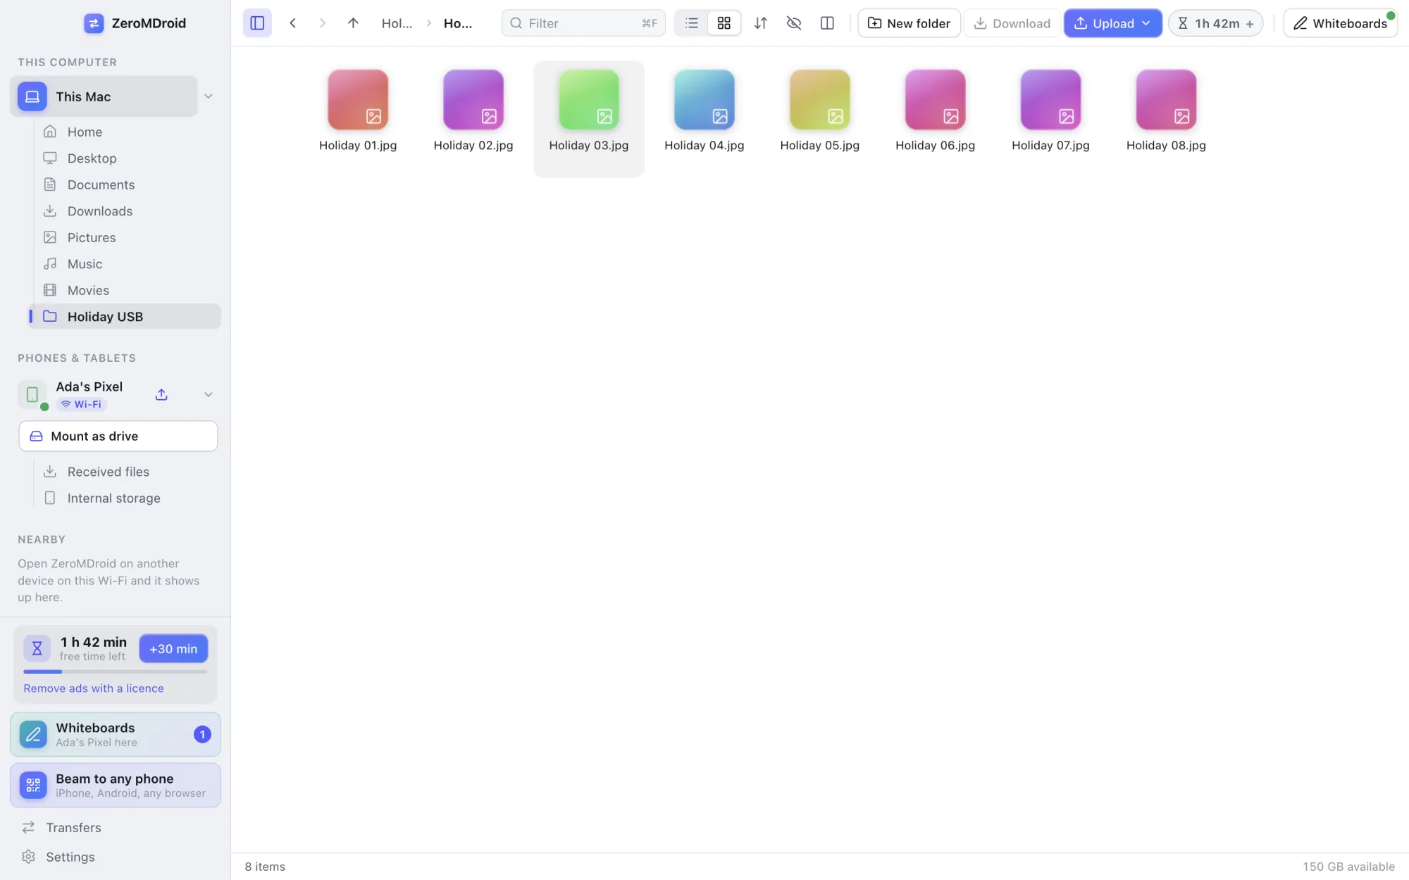This screenshot has width=1409, height=880.
Task: Select Holiday 08.jpg thumbnail
Action: 1166,99
